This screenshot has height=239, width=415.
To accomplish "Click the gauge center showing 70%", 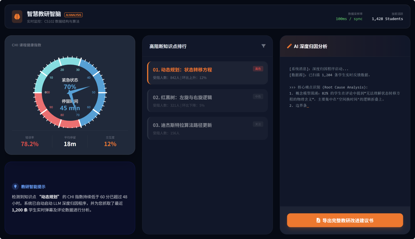I will [x=70, y=87].
